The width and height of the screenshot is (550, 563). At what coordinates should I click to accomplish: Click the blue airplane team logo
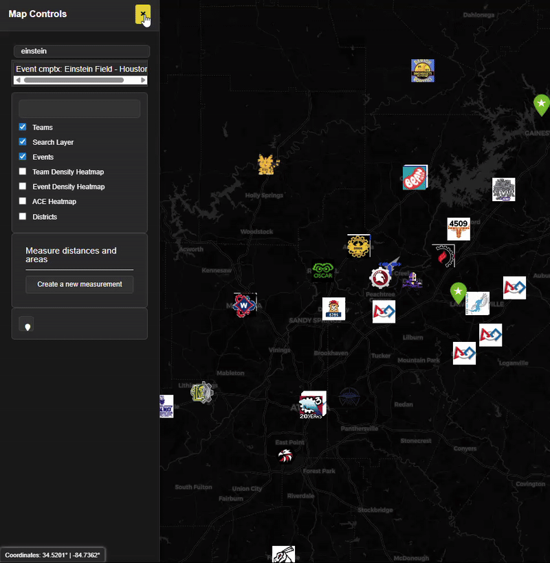coord(390,264)
